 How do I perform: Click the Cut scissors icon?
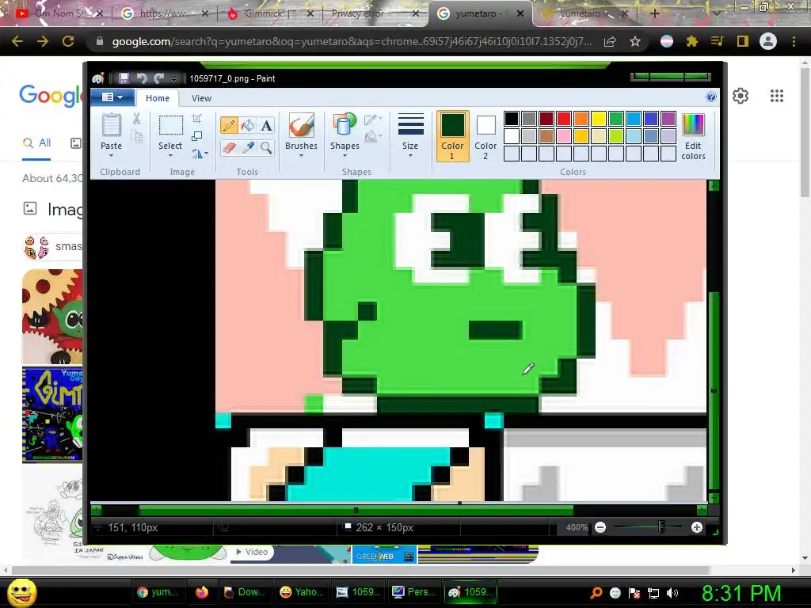pos(136,119)
